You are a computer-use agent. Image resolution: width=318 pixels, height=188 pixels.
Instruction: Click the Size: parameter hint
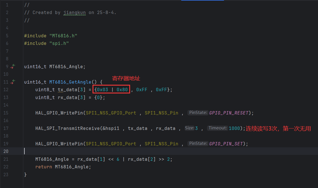click(189, 128)
